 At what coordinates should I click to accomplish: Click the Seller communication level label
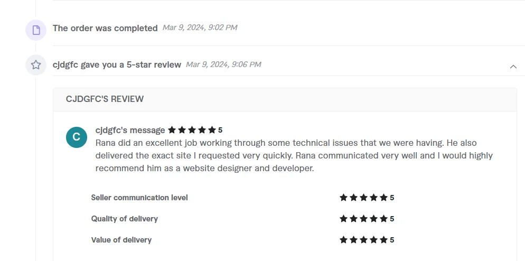tap(139, 198)
